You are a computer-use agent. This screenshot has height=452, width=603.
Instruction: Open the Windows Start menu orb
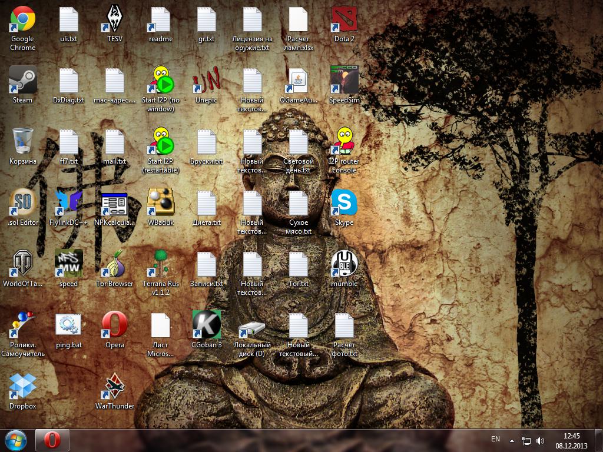pos(16,440)
